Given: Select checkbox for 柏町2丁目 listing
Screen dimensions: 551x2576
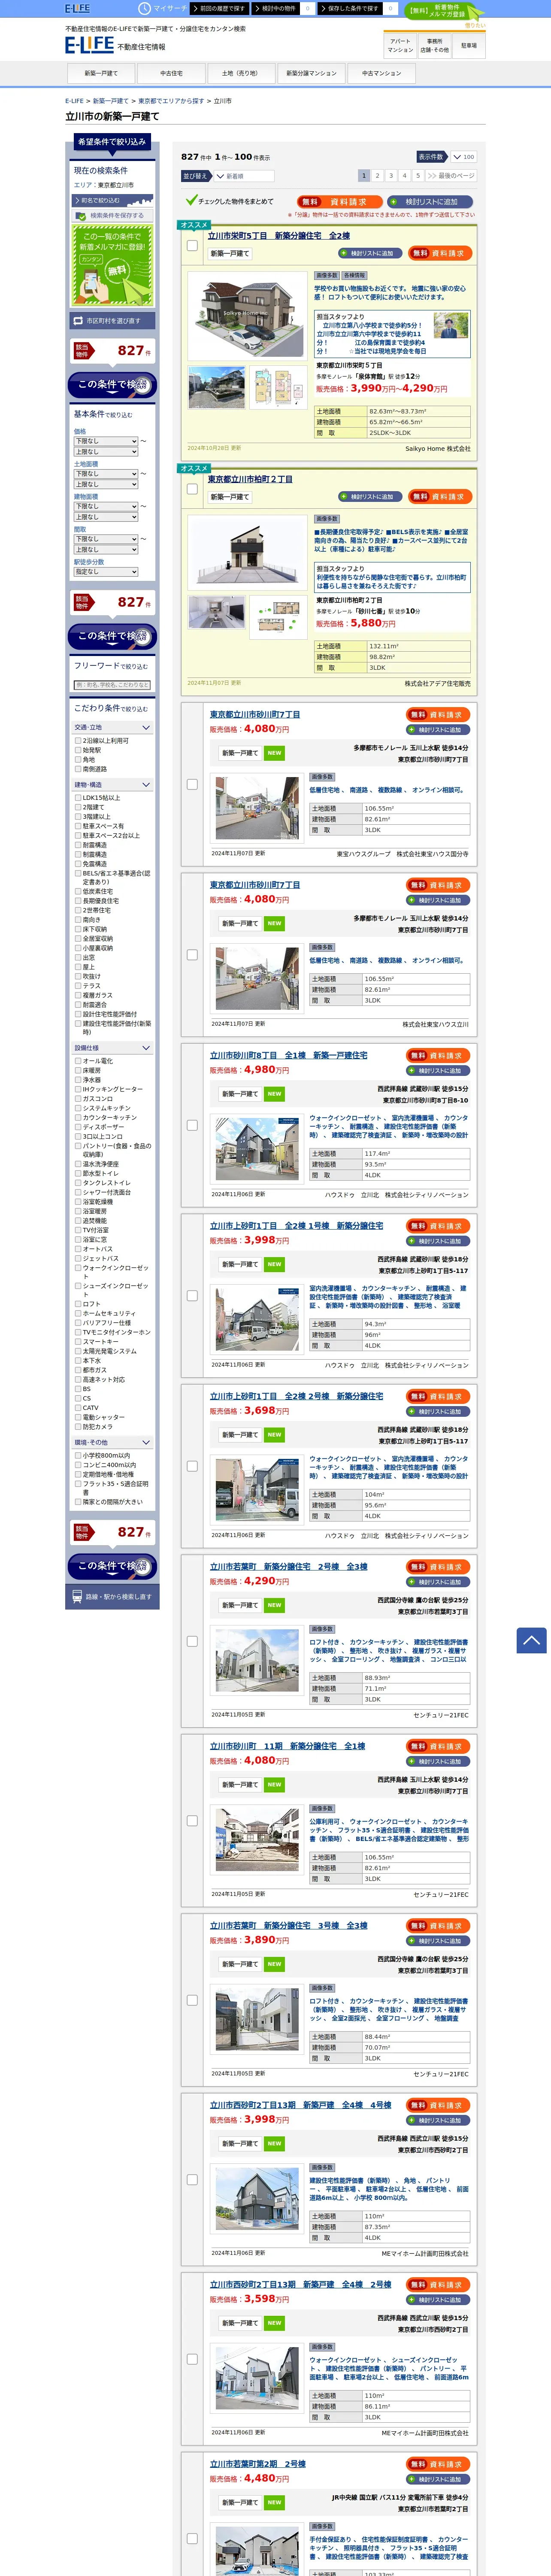Looking at the screenshot, I should click(192, 489).
